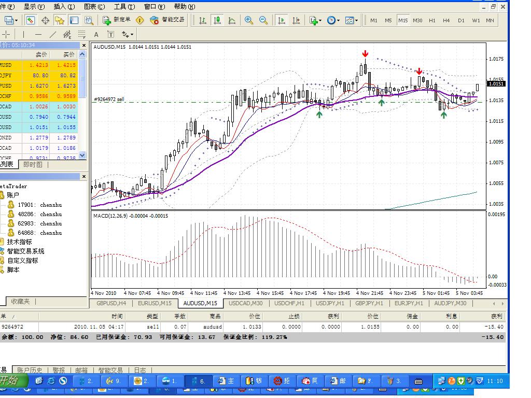531x398 pixels.
Task: Click Market Watch scroll up arrow
Action: [x=82, y=54]
